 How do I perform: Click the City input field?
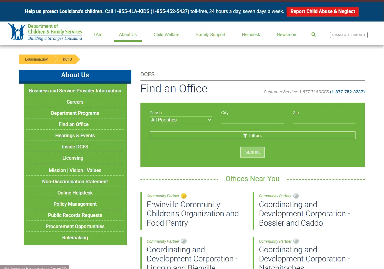coord(252,120)
